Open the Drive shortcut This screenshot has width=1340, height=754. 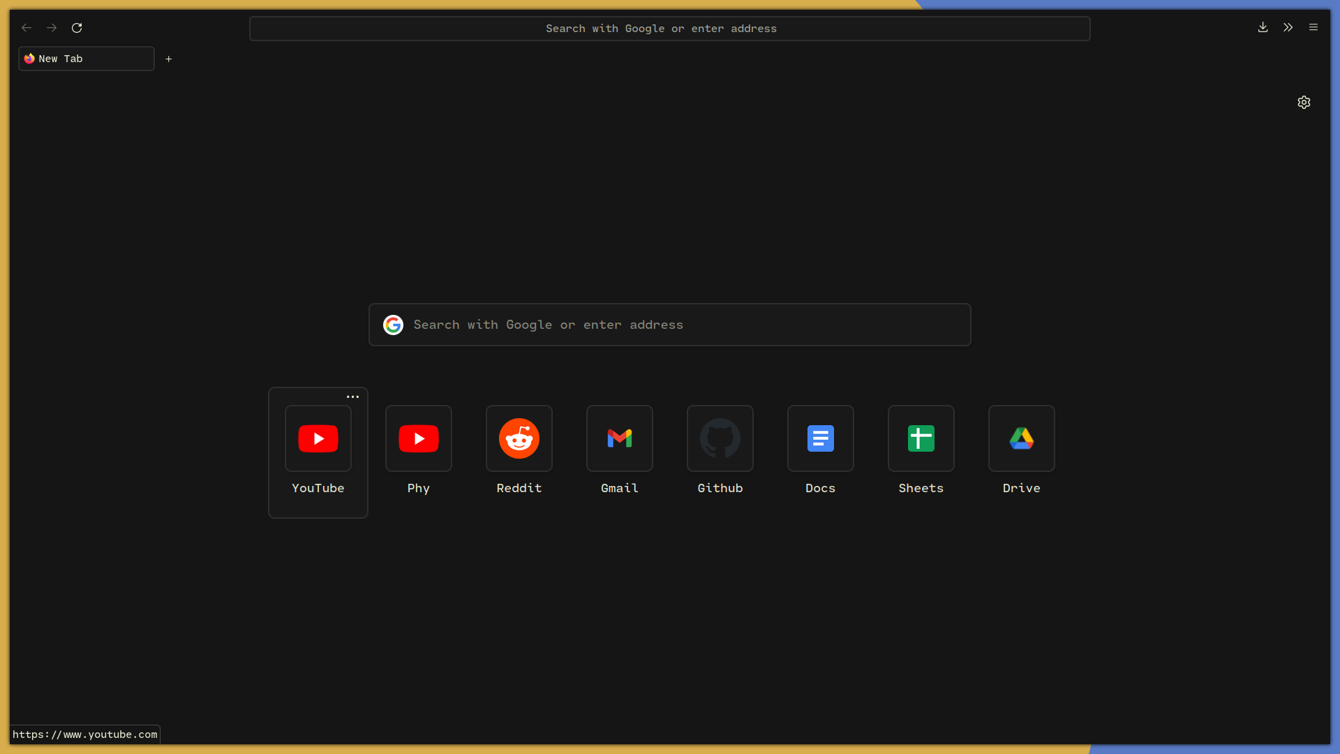pyautogui.click(x=1022, y=438)
